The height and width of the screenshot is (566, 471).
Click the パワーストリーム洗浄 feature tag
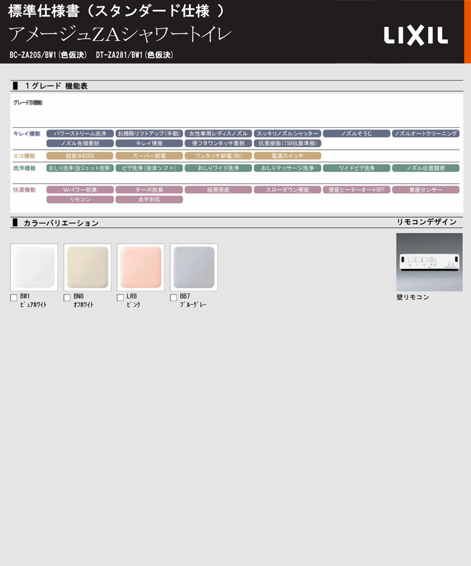[x=80, y=134]
